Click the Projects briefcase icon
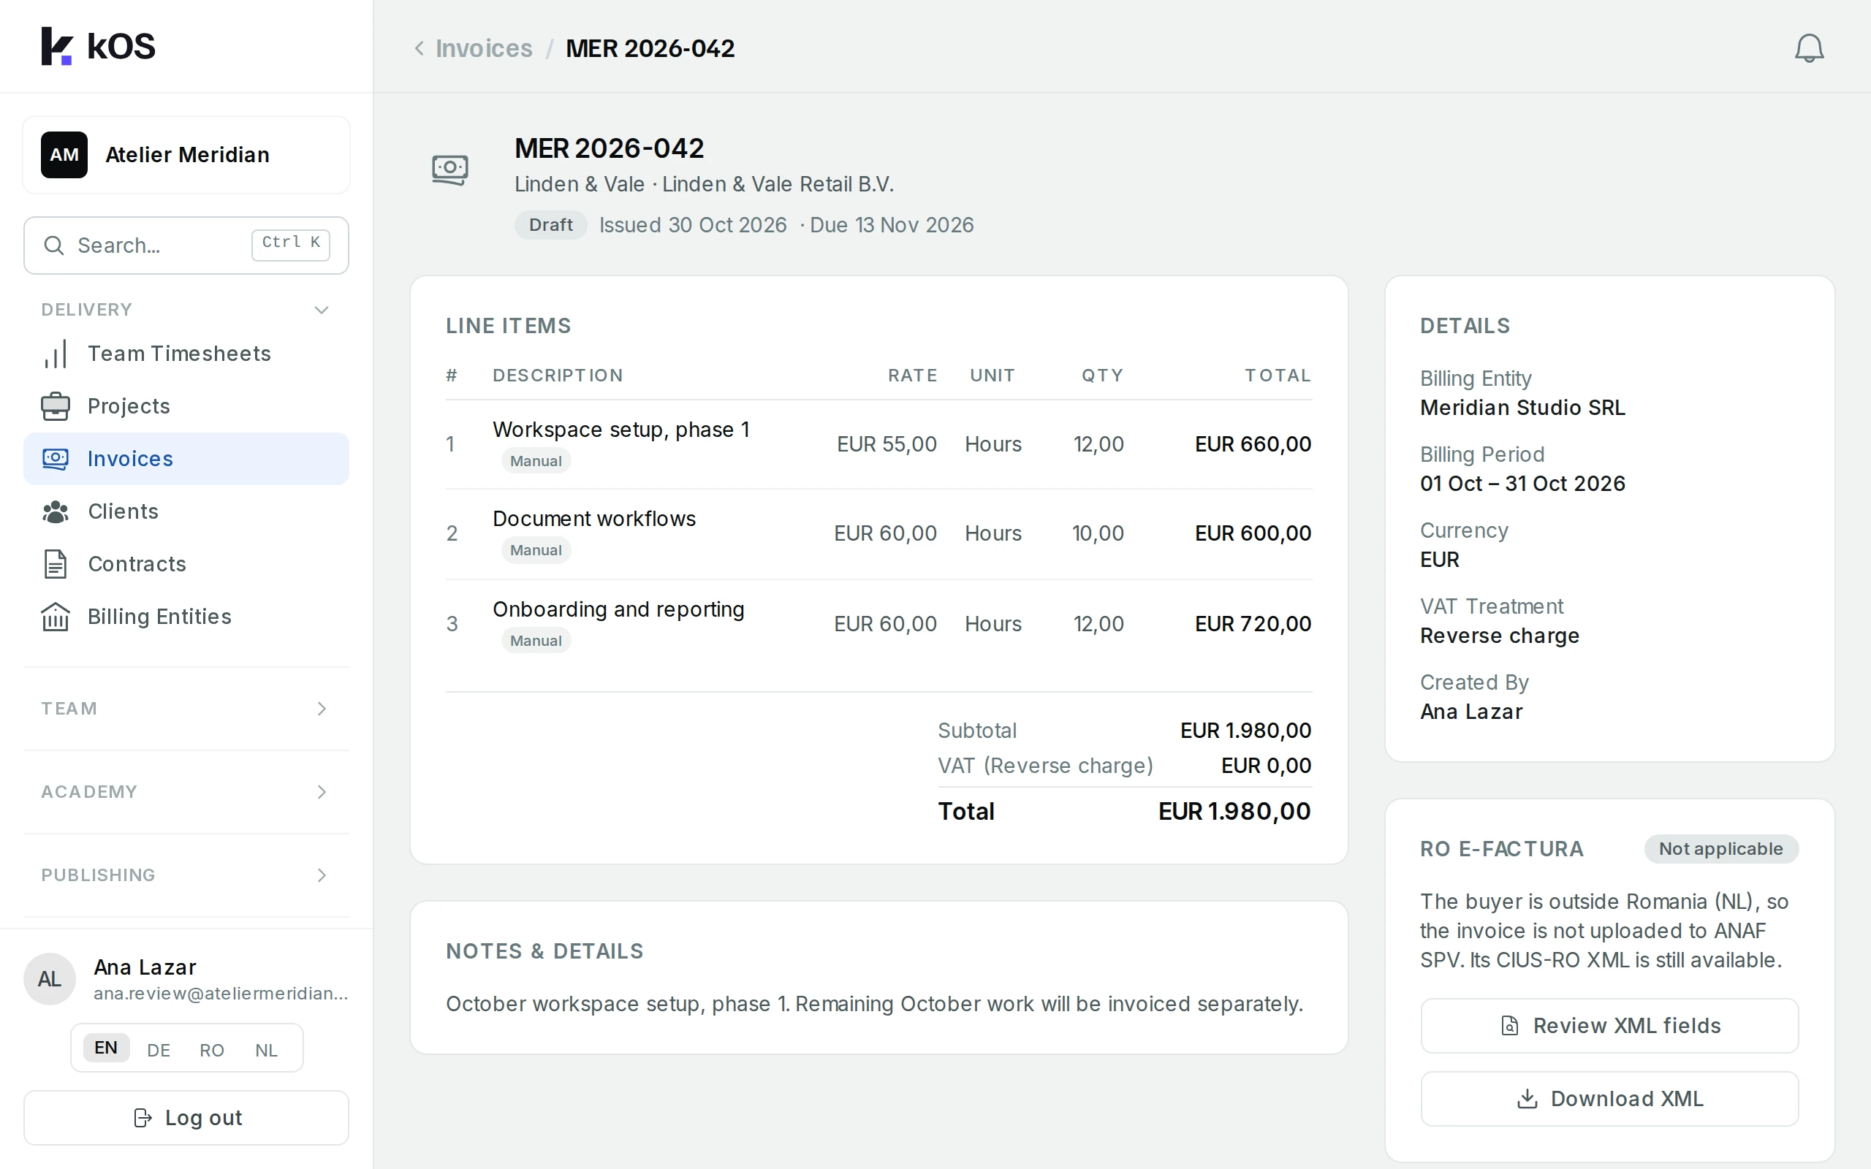 56,406
